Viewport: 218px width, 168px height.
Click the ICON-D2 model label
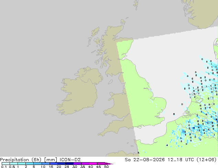70,160
